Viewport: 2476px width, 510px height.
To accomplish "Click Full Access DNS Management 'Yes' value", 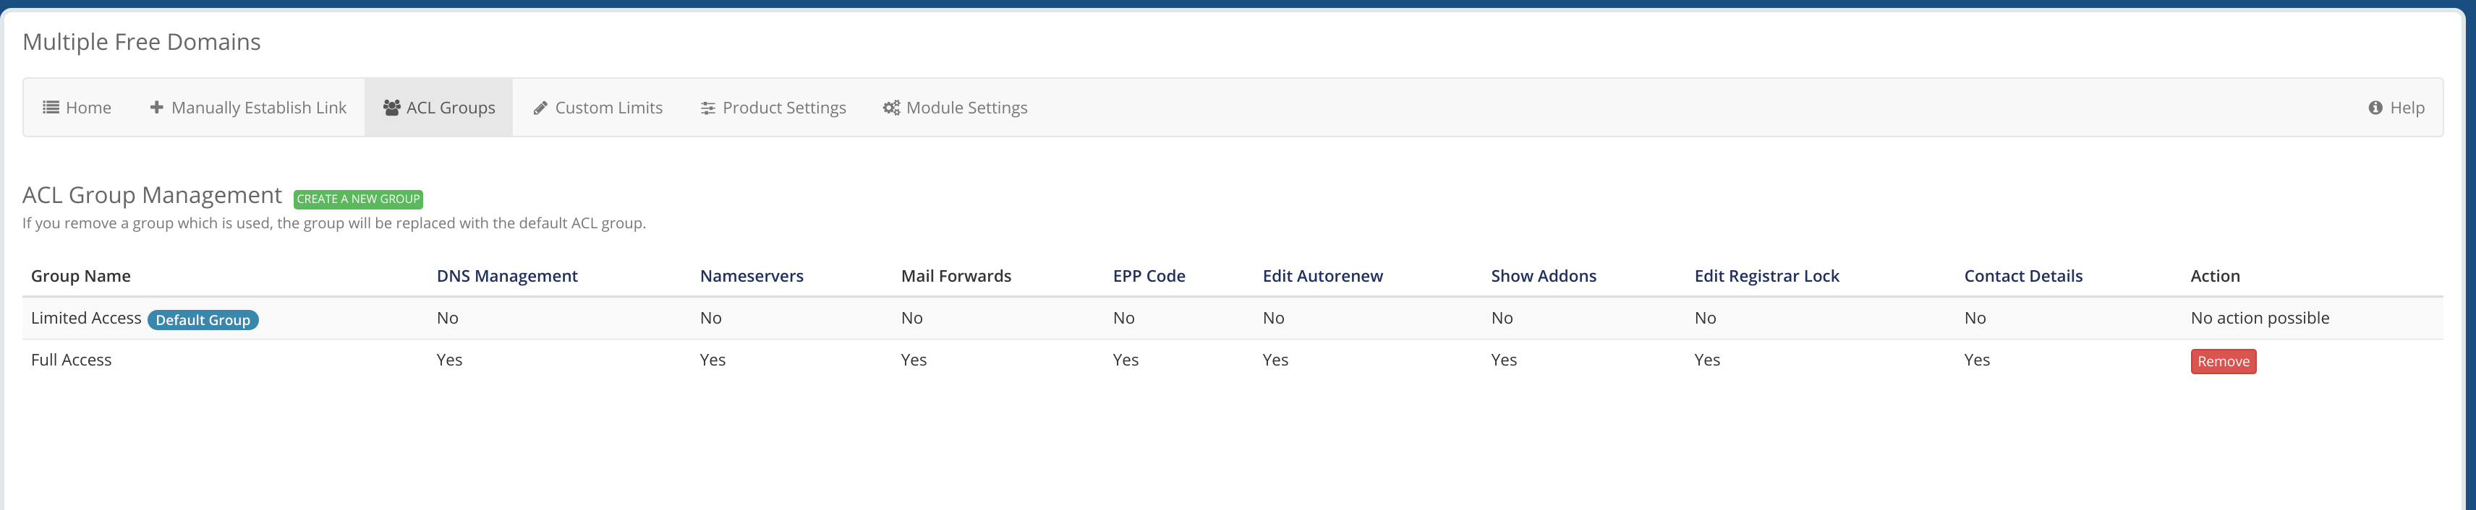I will [x=450, y=360].
